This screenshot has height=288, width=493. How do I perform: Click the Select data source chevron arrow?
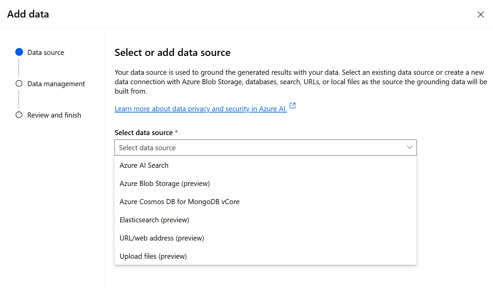point(409,148)
